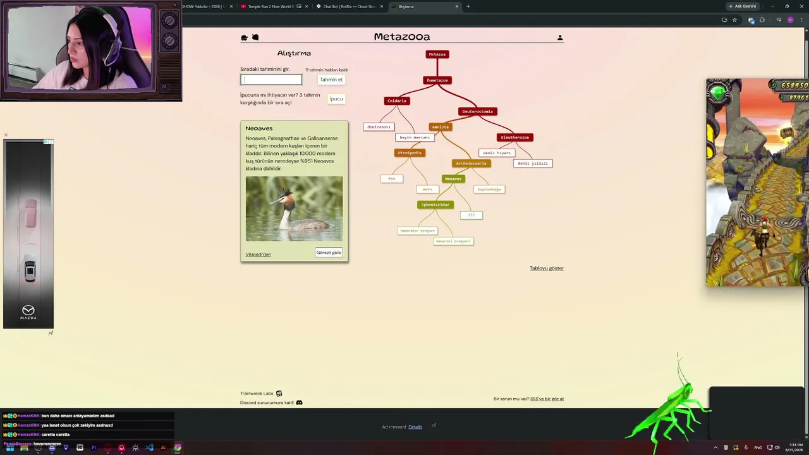
Task: Select the Eleutherozoa node
Action: point(515,137)
